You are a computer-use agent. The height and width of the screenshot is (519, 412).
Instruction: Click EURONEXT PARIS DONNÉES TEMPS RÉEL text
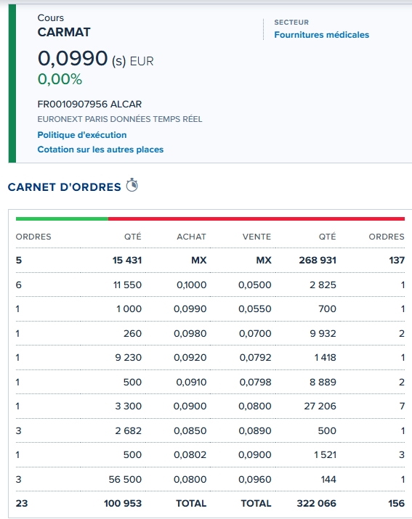tap(120, 119)
